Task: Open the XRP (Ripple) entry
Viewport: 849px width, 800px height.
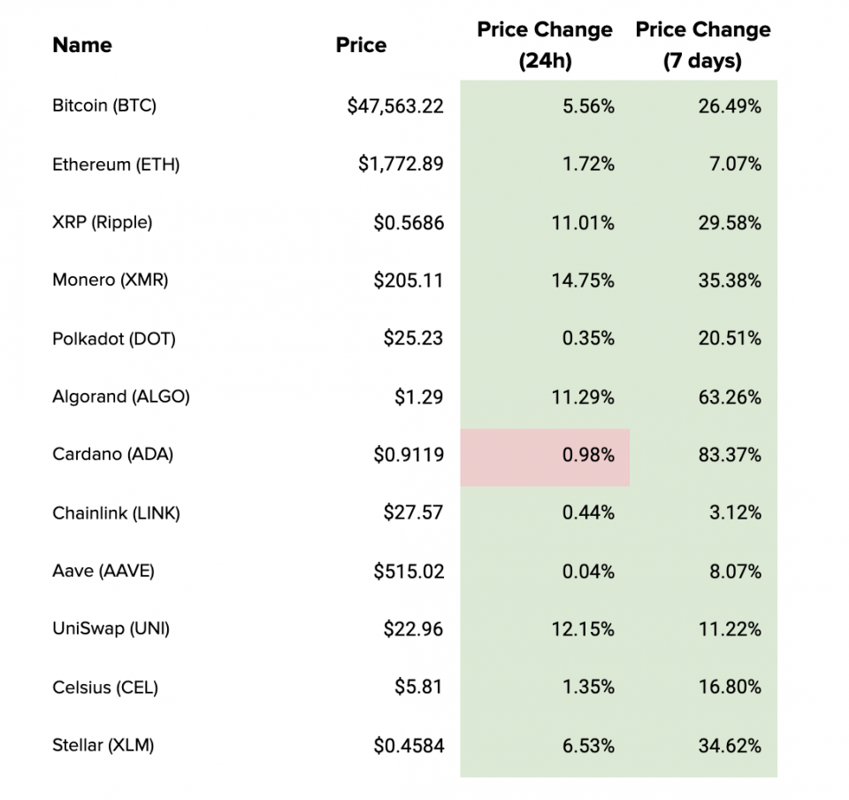Action: (x=103, y=222)
